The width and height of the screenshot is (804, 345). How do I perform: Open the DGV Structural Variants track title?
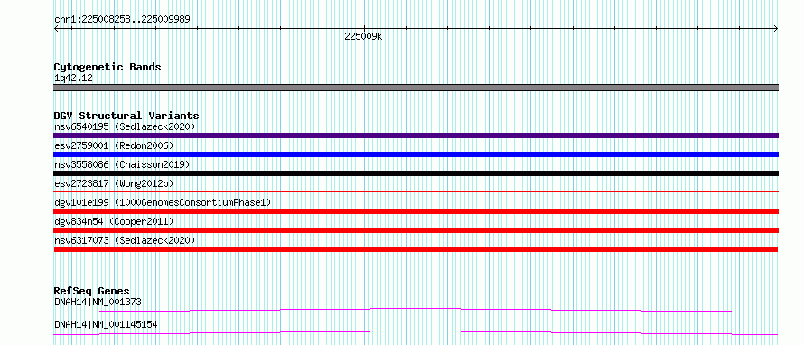coord(126,116)
